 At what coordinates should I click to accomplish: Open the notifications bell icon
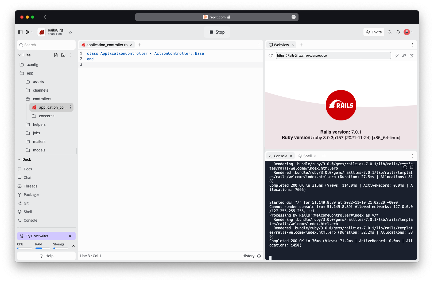[398, 32]
